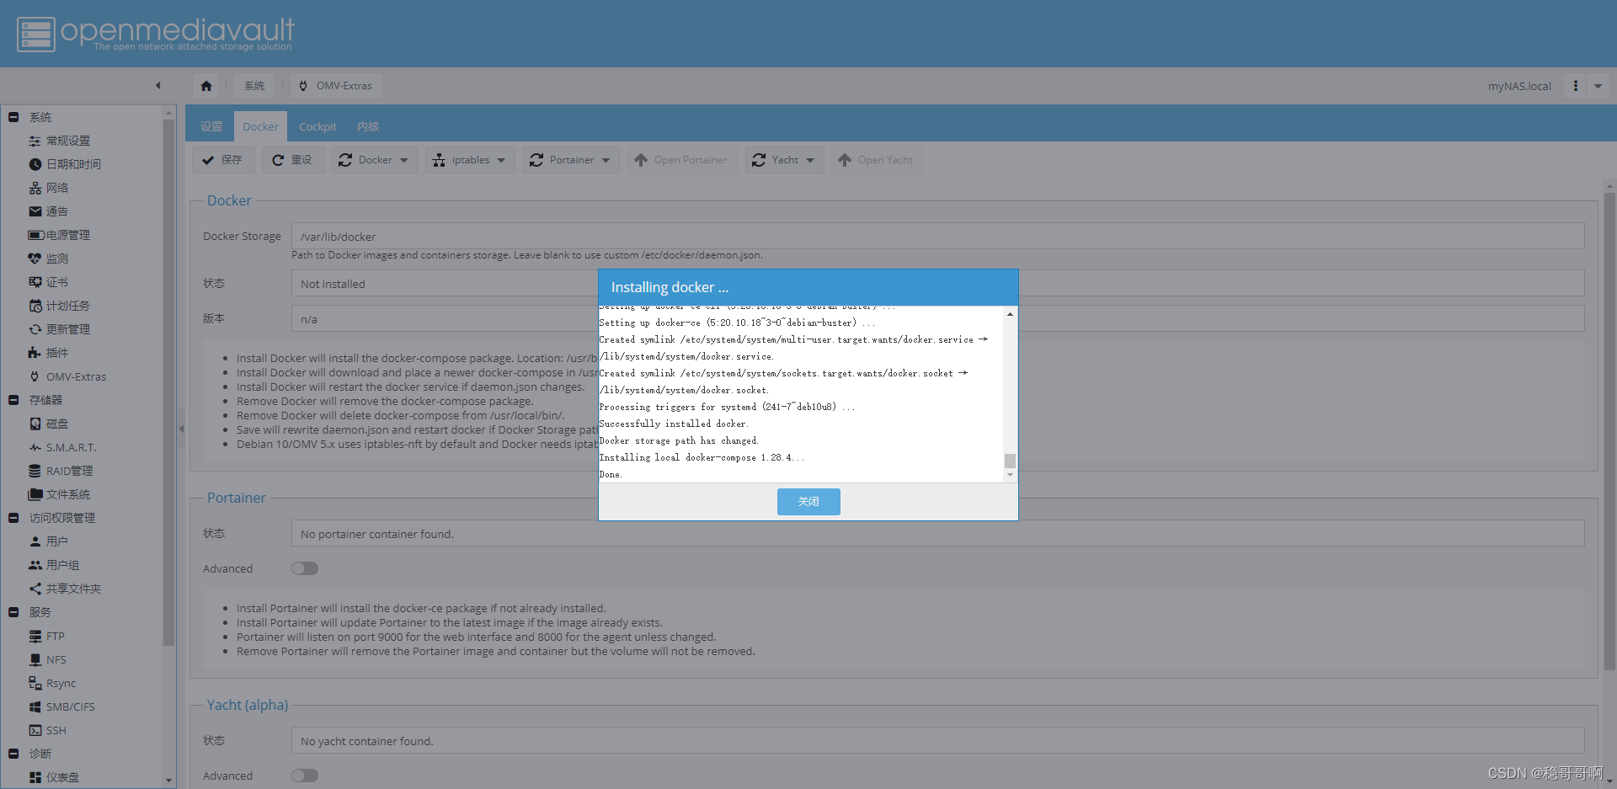Click the home breadcrumb icon

pyautogui.click(x=205, y=85)
